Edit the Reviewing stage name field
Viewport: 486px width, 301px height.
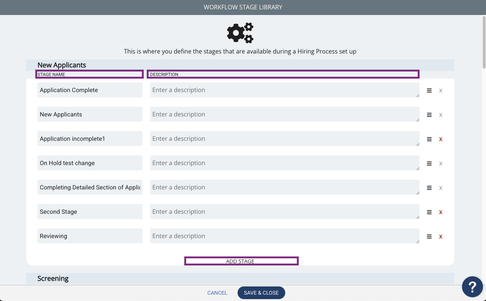tap(90, 236)
